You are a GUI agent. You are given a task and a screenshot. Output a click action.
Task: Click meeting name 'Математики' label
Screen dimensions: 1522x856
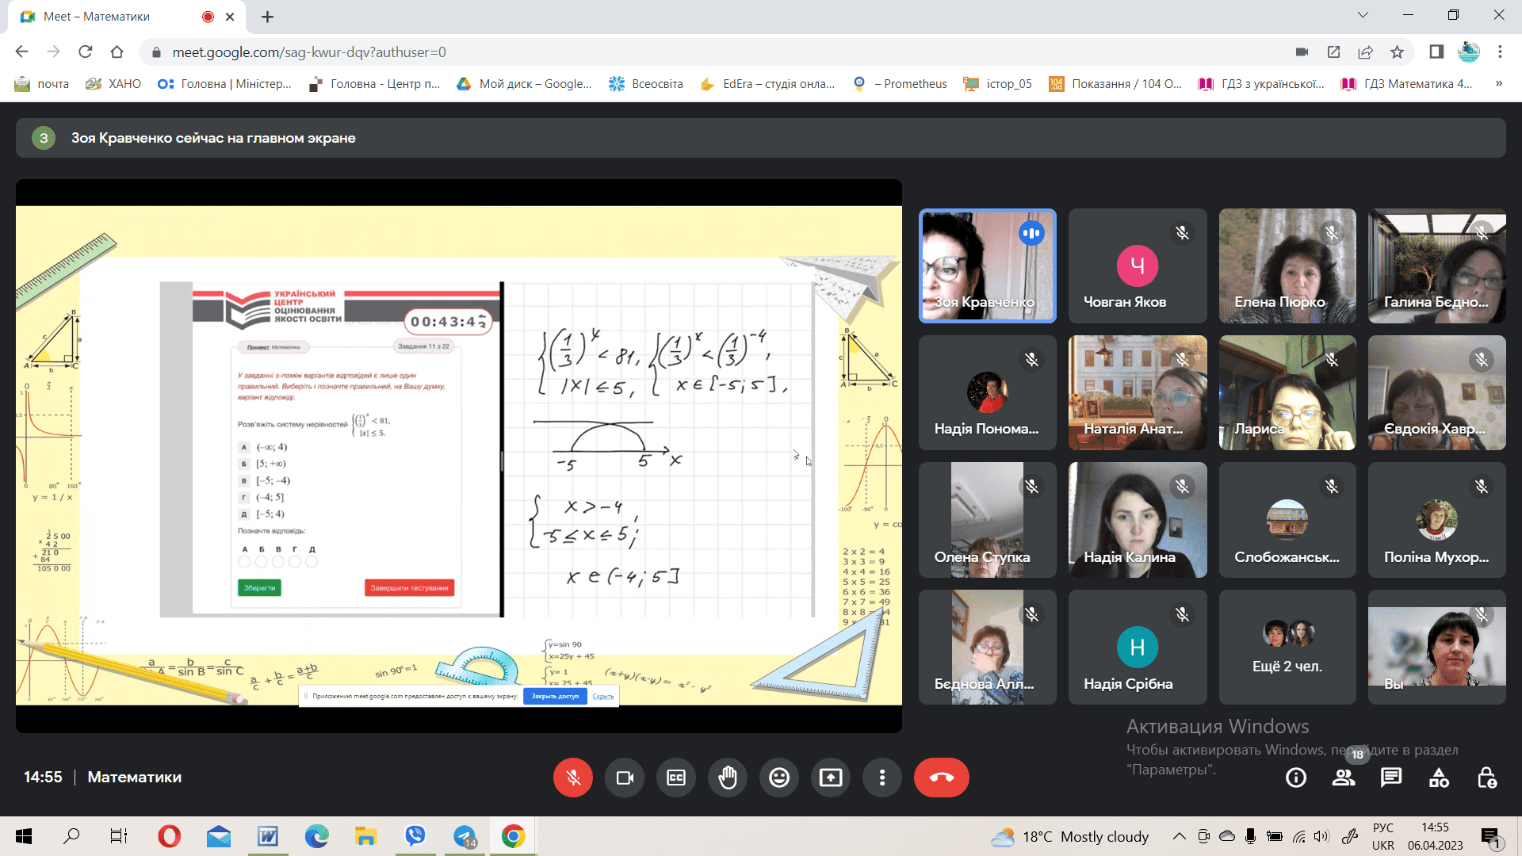coord(135,778)
